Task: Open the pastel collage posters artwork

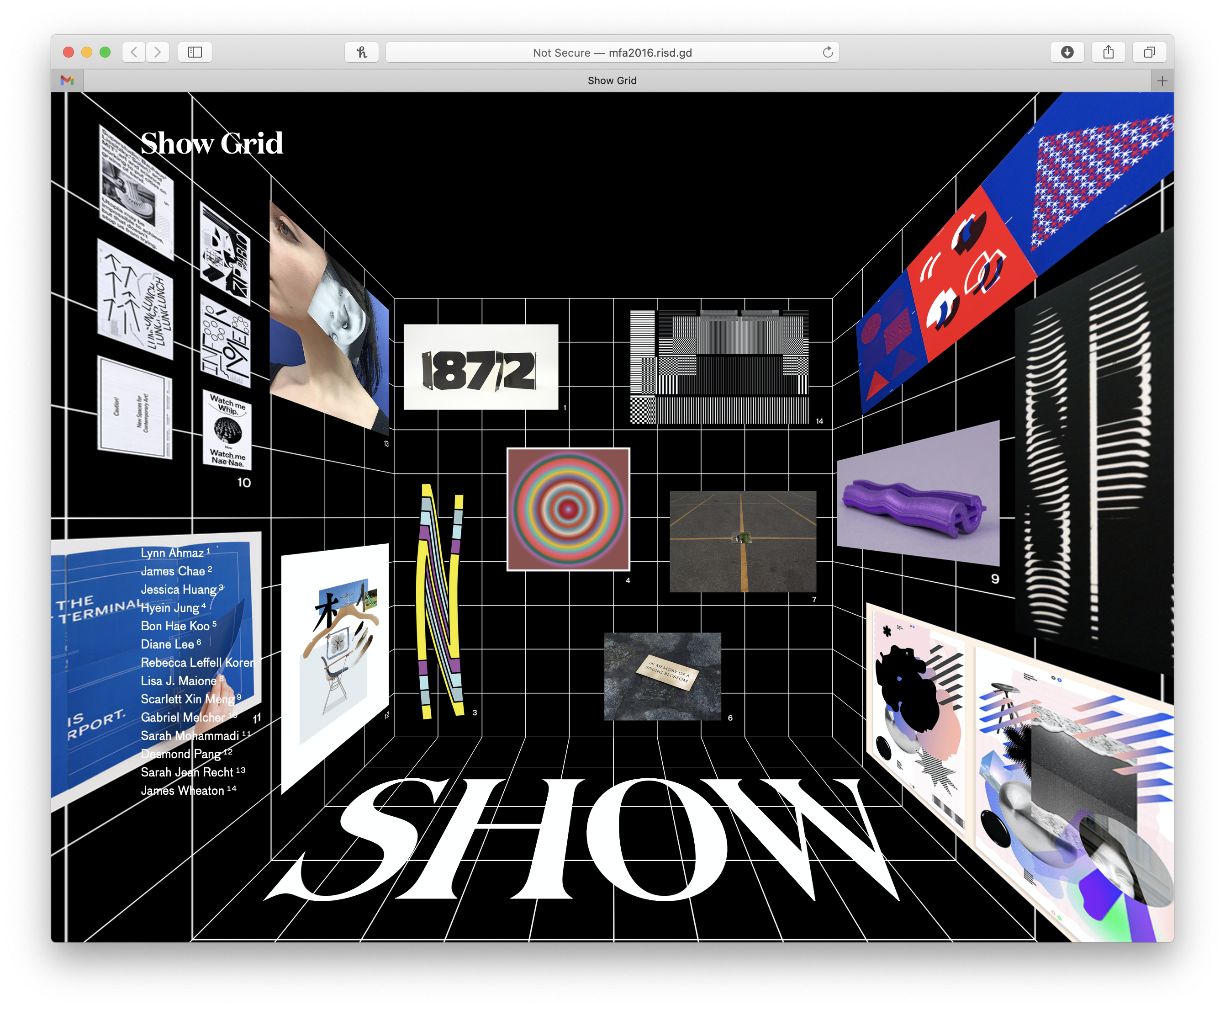Action: [x=1020, y=773]
